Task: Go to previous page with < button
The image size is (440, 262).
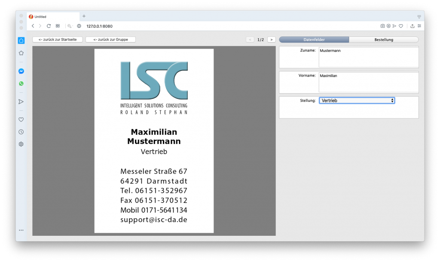Action: (250, 40)
